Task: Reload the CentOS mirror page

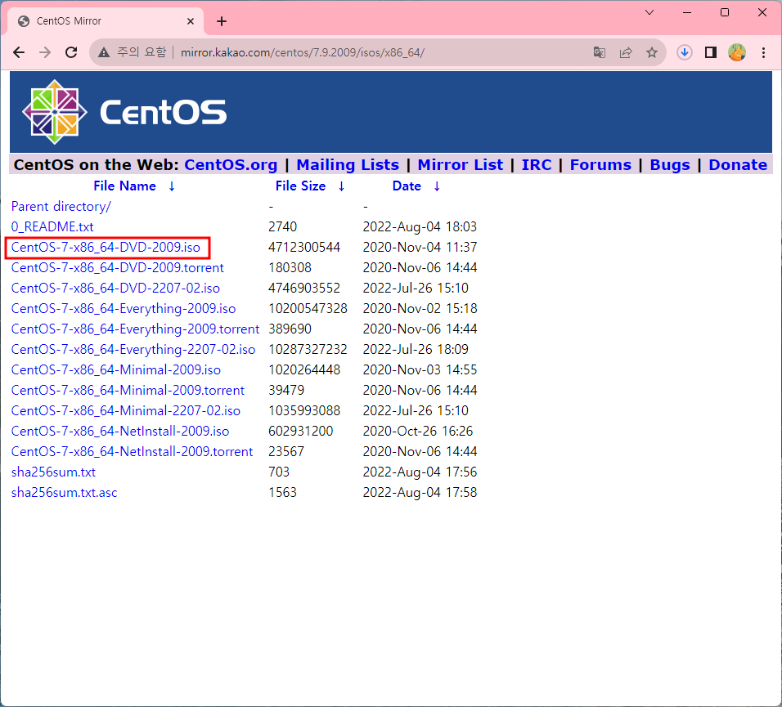Action: click(71, 52)
